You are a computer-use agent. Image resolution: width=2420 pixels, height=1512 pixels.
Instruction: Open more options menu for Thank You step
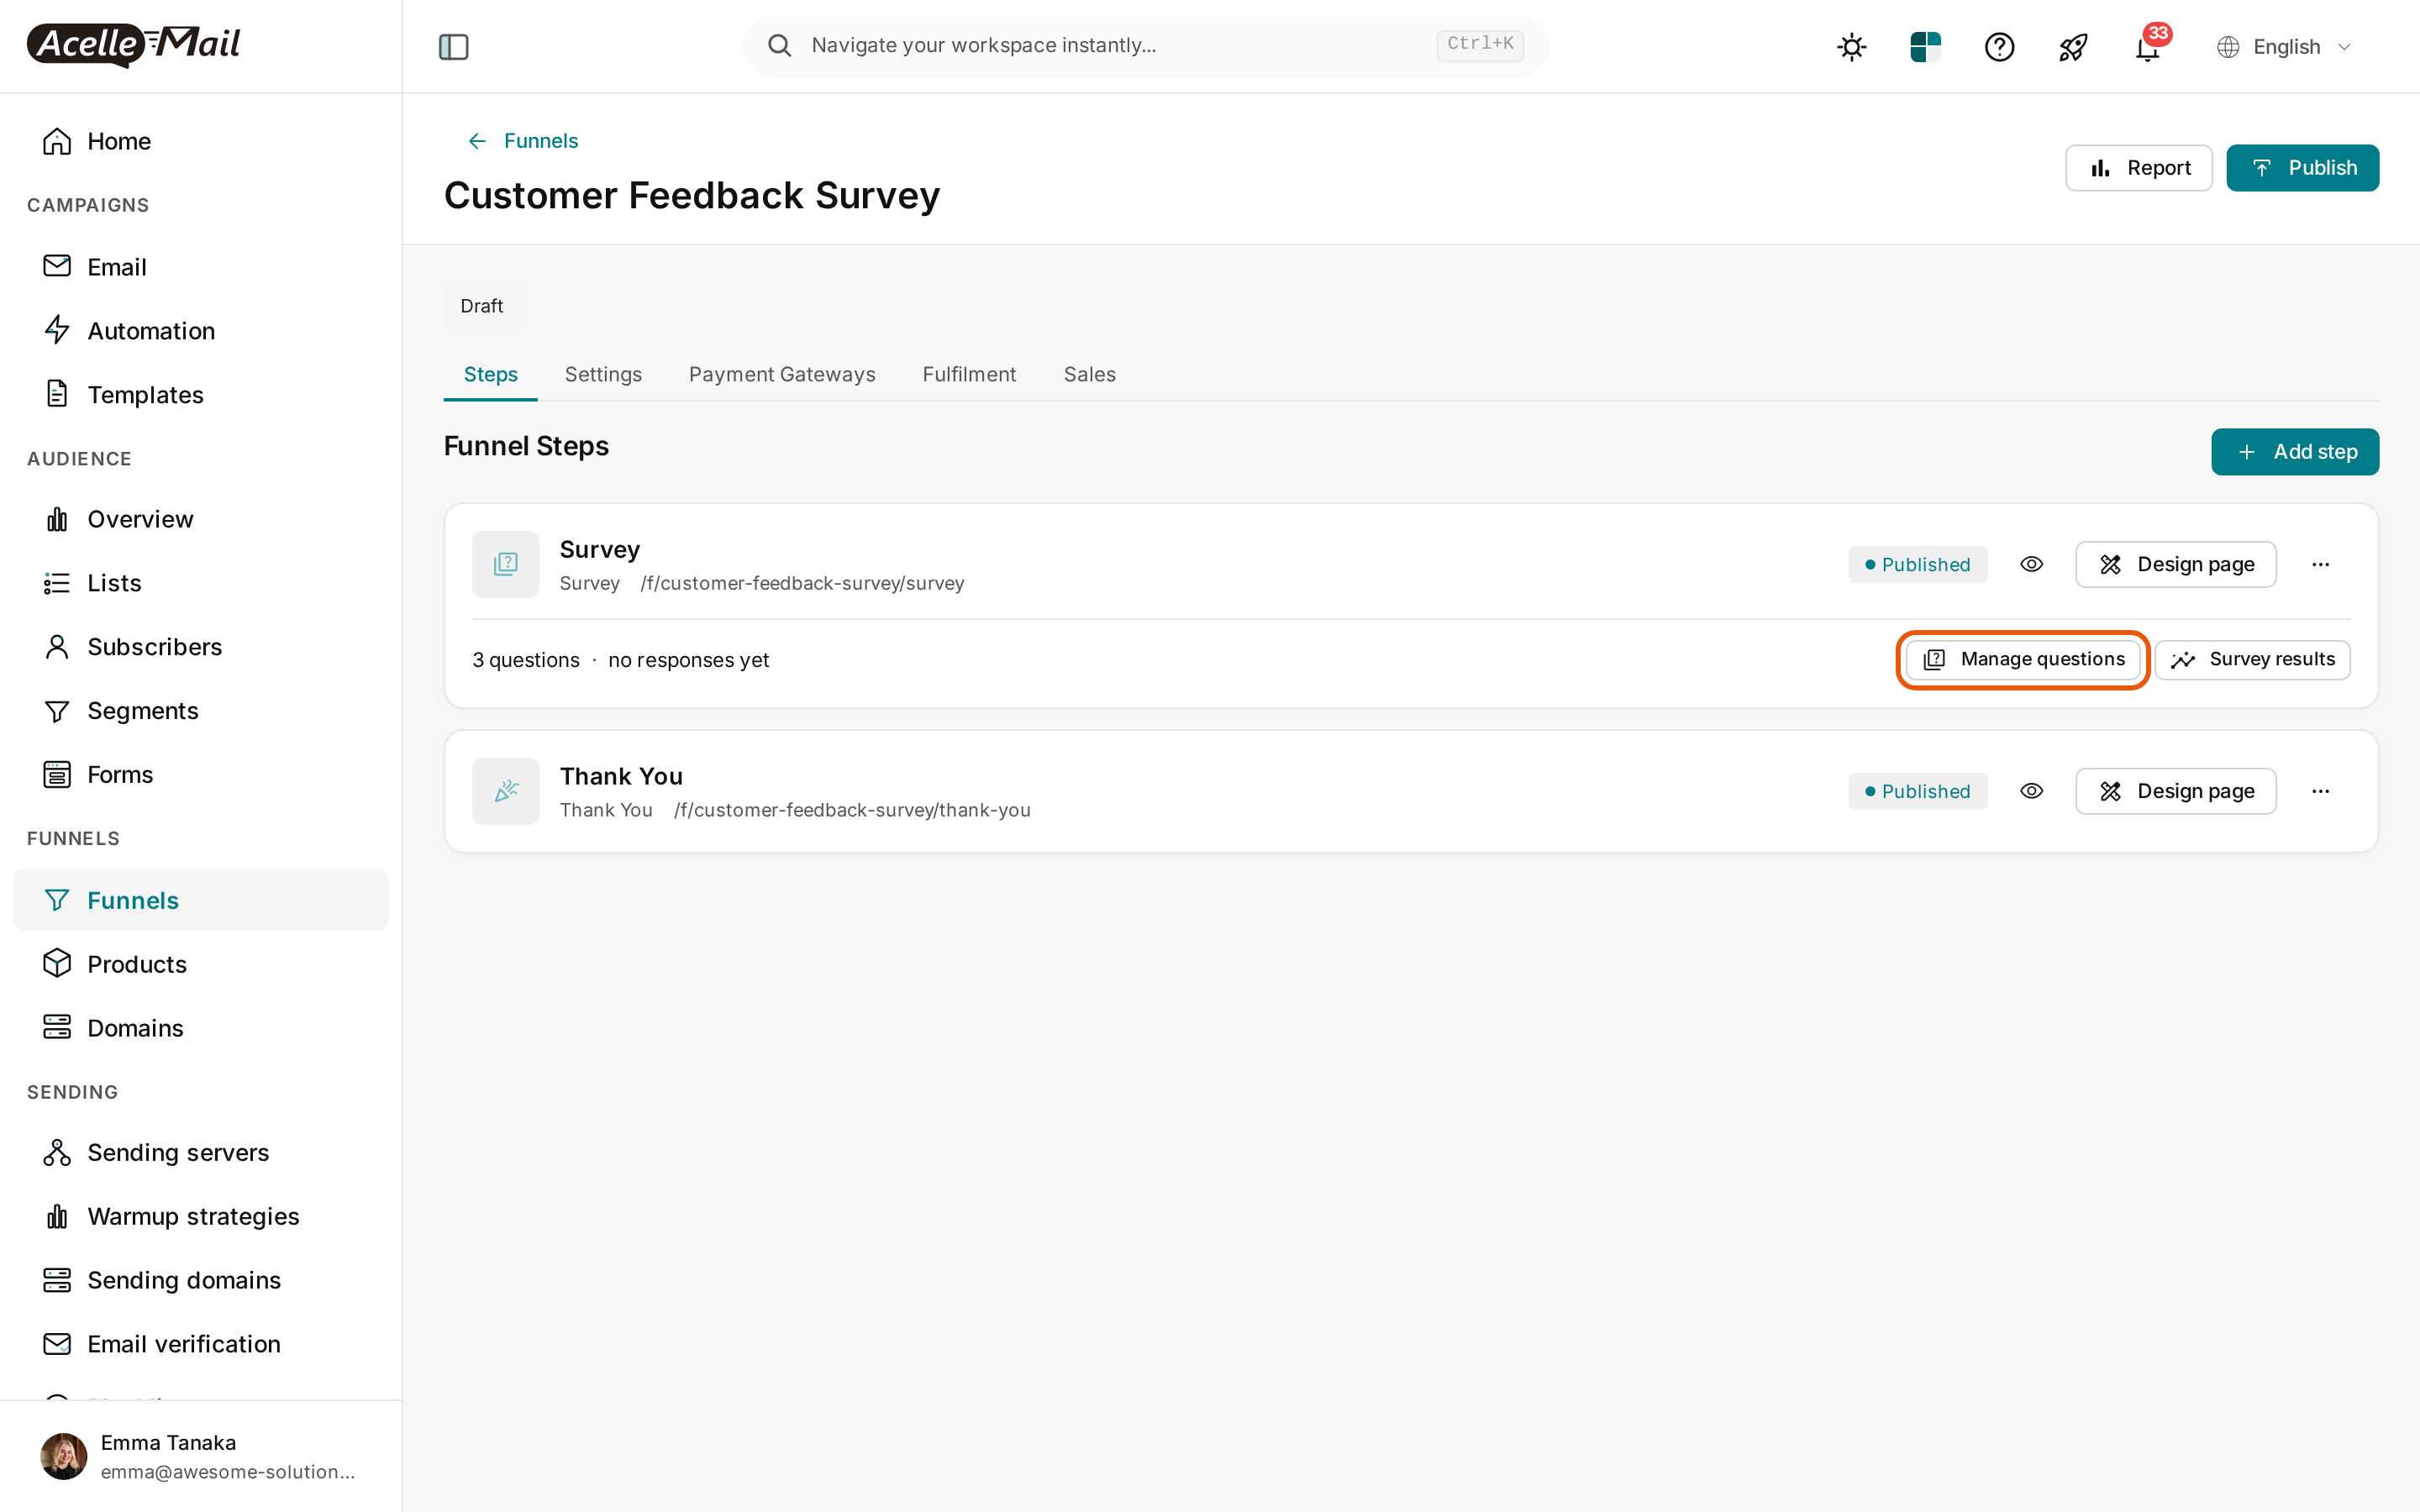pyautogui.click(x=2320, y=792)
